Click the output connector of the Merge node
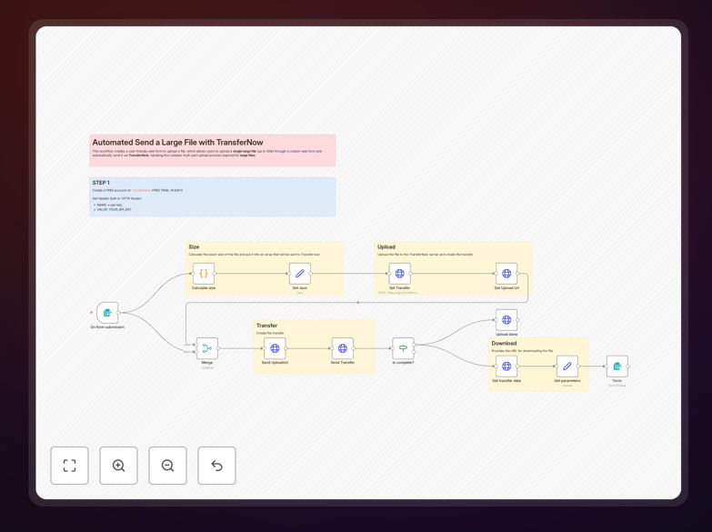 (218, 348)
